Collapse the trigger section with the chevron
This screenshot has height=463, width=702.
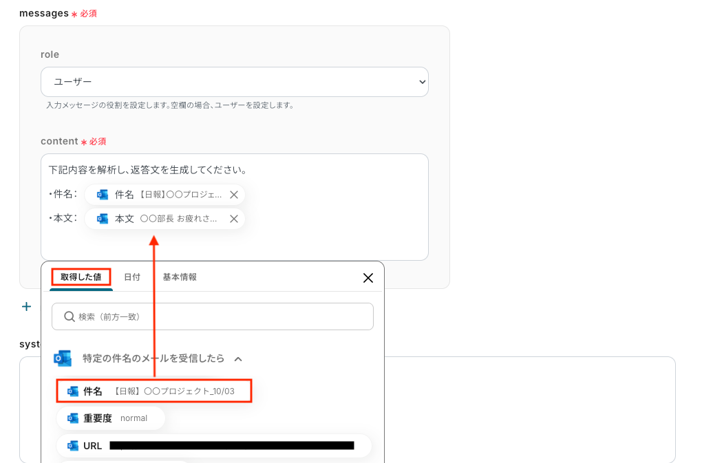[x=238, y=359]
